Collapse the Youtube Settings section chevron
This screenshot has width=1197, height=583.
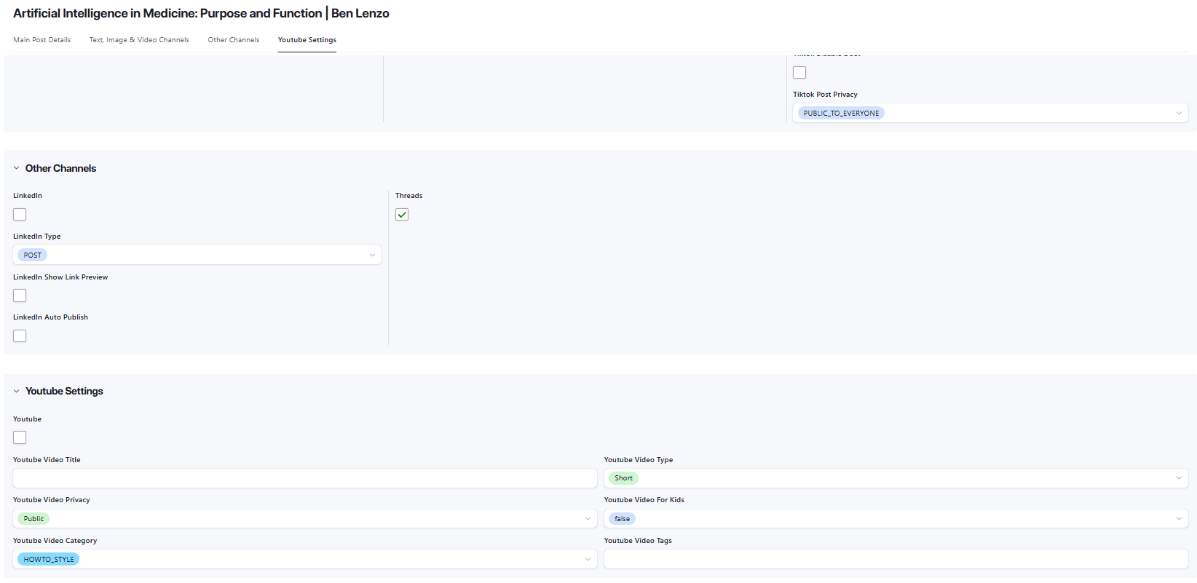pos(16,391)
